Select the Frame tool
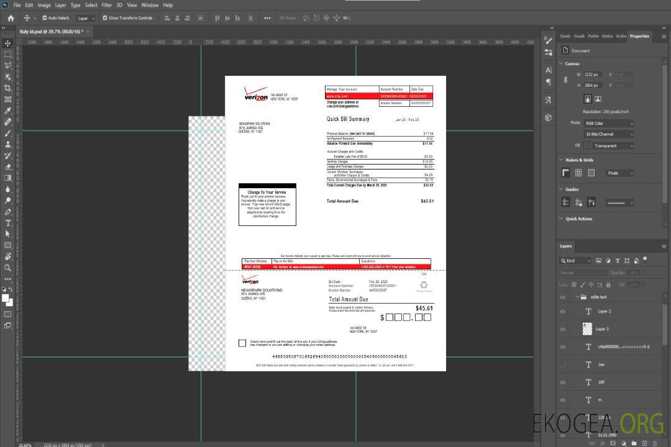 click(x=7, y=99)
